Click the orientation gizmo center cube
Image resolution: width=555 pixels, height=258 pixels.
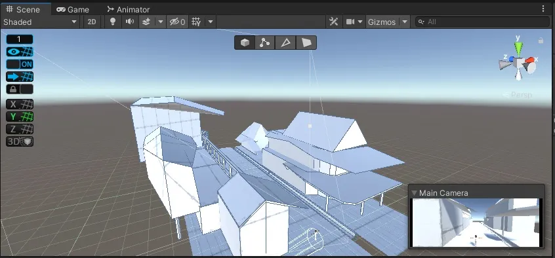[x=519, y=64]
